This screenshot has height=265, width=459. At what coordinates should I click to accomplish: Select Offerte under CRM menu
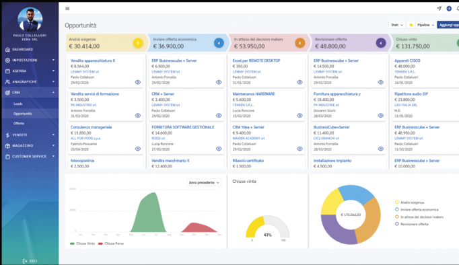coord(19,124)
